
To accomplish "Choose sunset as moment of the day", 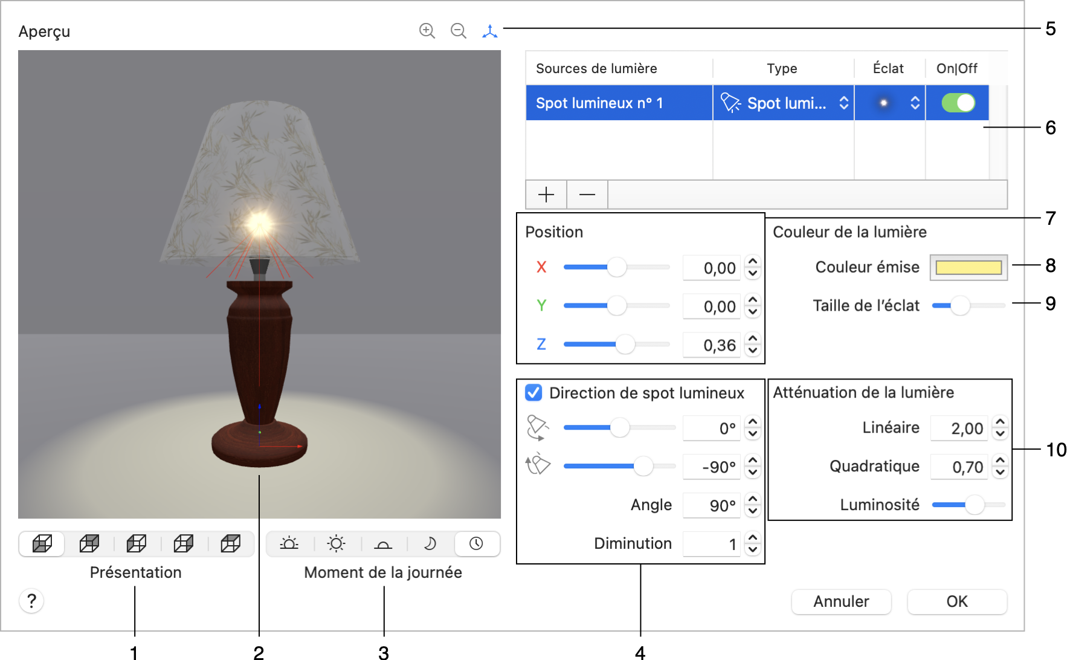I will point(383,543).
